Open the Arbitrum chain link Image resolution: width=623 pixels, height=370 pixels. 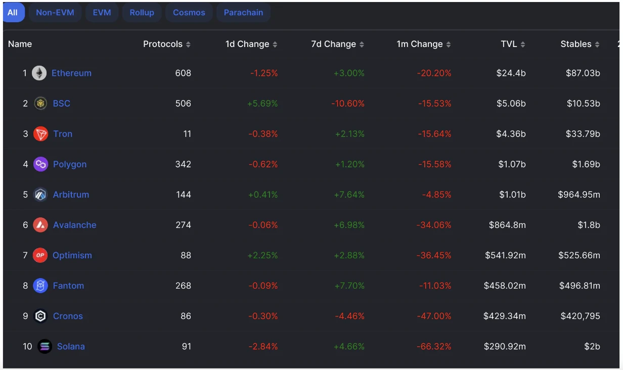coord(71,195)
